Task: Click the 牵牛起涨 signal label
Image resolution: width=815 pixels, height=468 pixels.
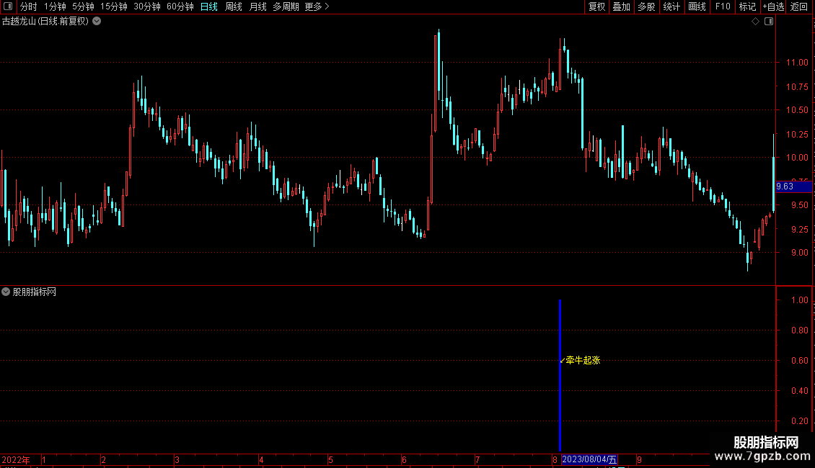Action: click(583, 360)
